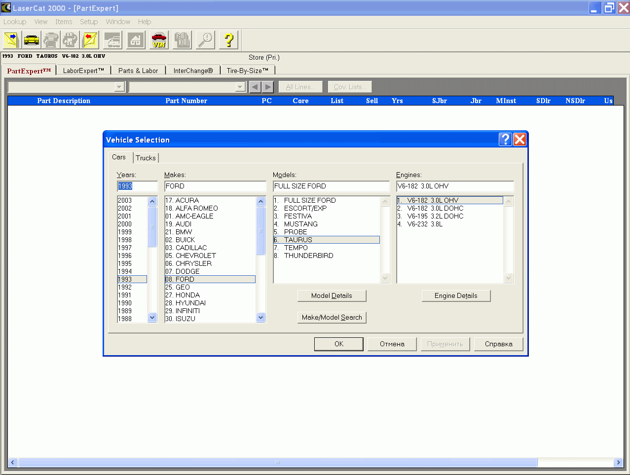Select CHEVROLET in the Makes list
The width and height of the screenshot is (630, 475).
point(210,256)
